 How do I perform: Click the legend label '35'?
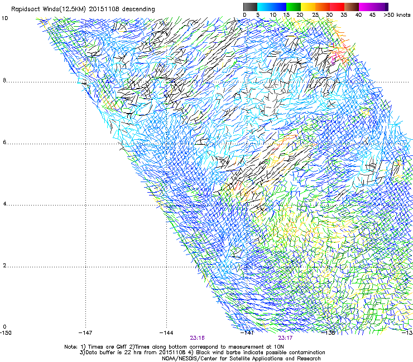[x=344, y=15]
